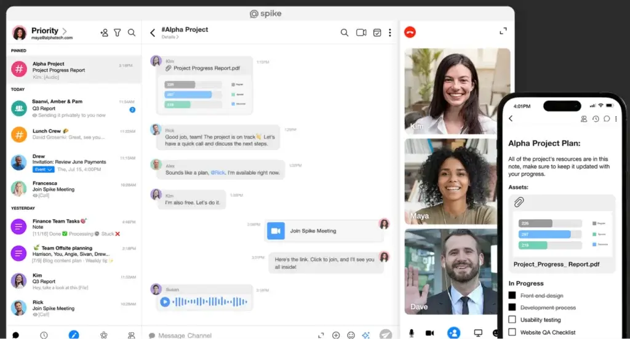The width and height of the screenshot is (630, 339).
Task: Click the Join Spike Meeting card in chat
Action: click(324, 231)
